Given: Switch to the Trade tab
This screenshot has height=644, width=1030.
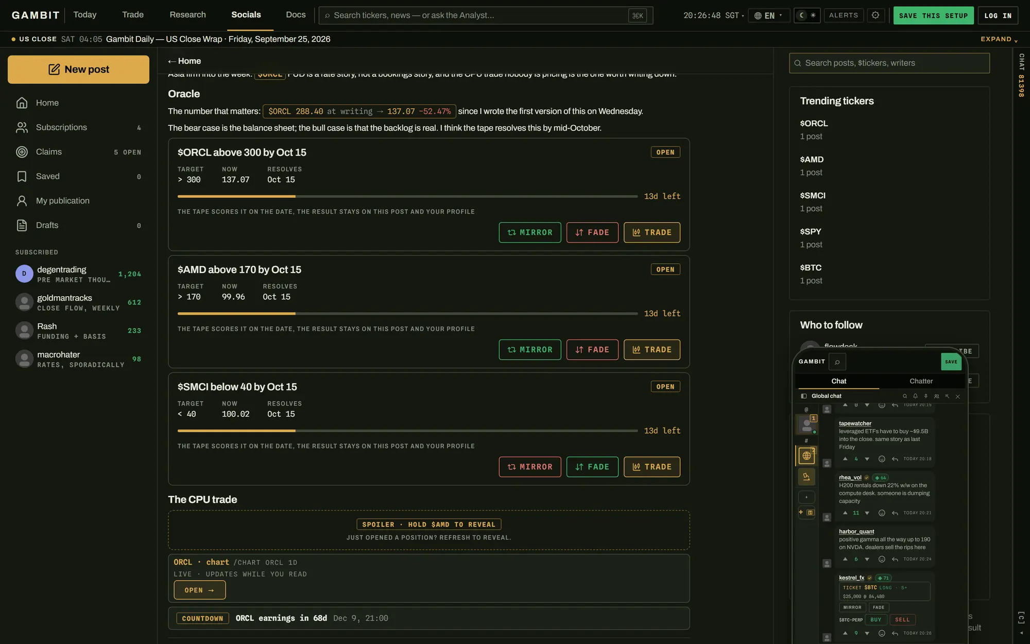Looking at the screenshot, I should click(x=133, y=15).
